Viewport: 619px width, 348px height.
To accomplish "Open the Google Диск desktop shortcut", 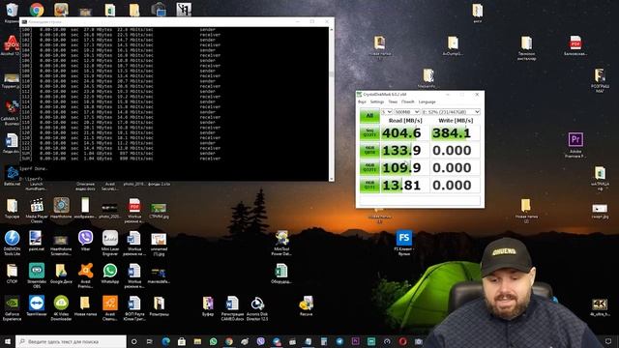I will [61, 273].
